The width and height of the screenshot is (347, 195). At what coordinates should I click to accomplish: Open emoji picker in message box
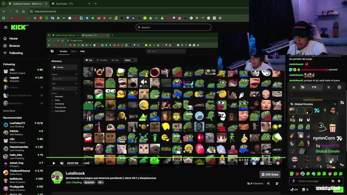click(339, 181)
